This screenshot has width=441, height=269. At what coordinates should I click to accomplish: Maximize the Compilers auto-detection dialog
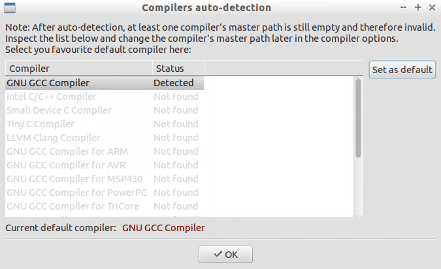[418, 8]
